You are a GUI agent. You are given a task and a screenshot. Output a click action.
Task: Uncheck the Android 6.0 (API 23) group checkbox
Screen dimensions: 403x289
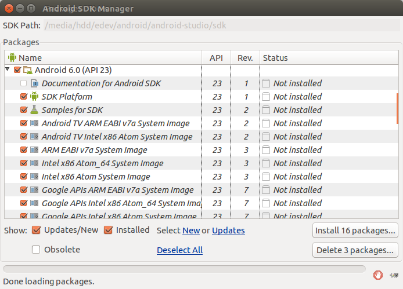click(17, 69)
